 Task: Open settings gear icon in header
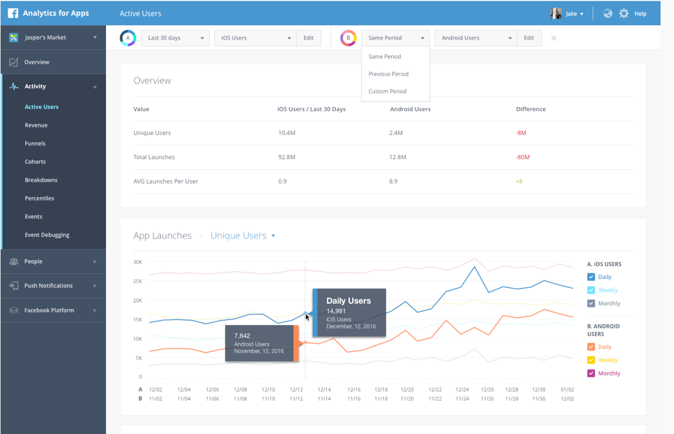point(623,13)
